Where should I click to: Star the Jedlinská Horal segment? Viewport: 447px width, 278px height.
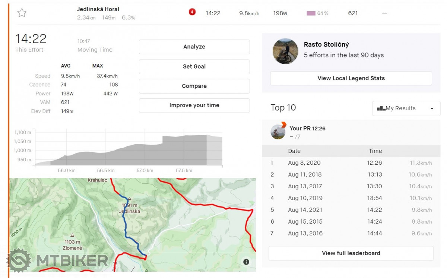click(x=22, y=13)
